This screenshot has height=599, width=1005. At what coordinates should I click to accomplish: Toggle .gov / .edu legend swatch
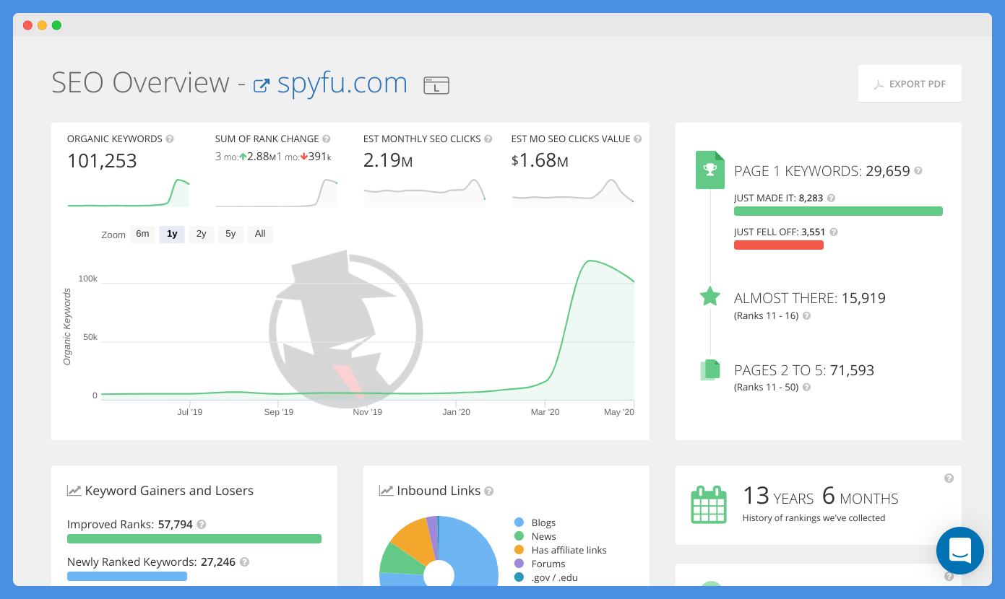tap(519, 577)
